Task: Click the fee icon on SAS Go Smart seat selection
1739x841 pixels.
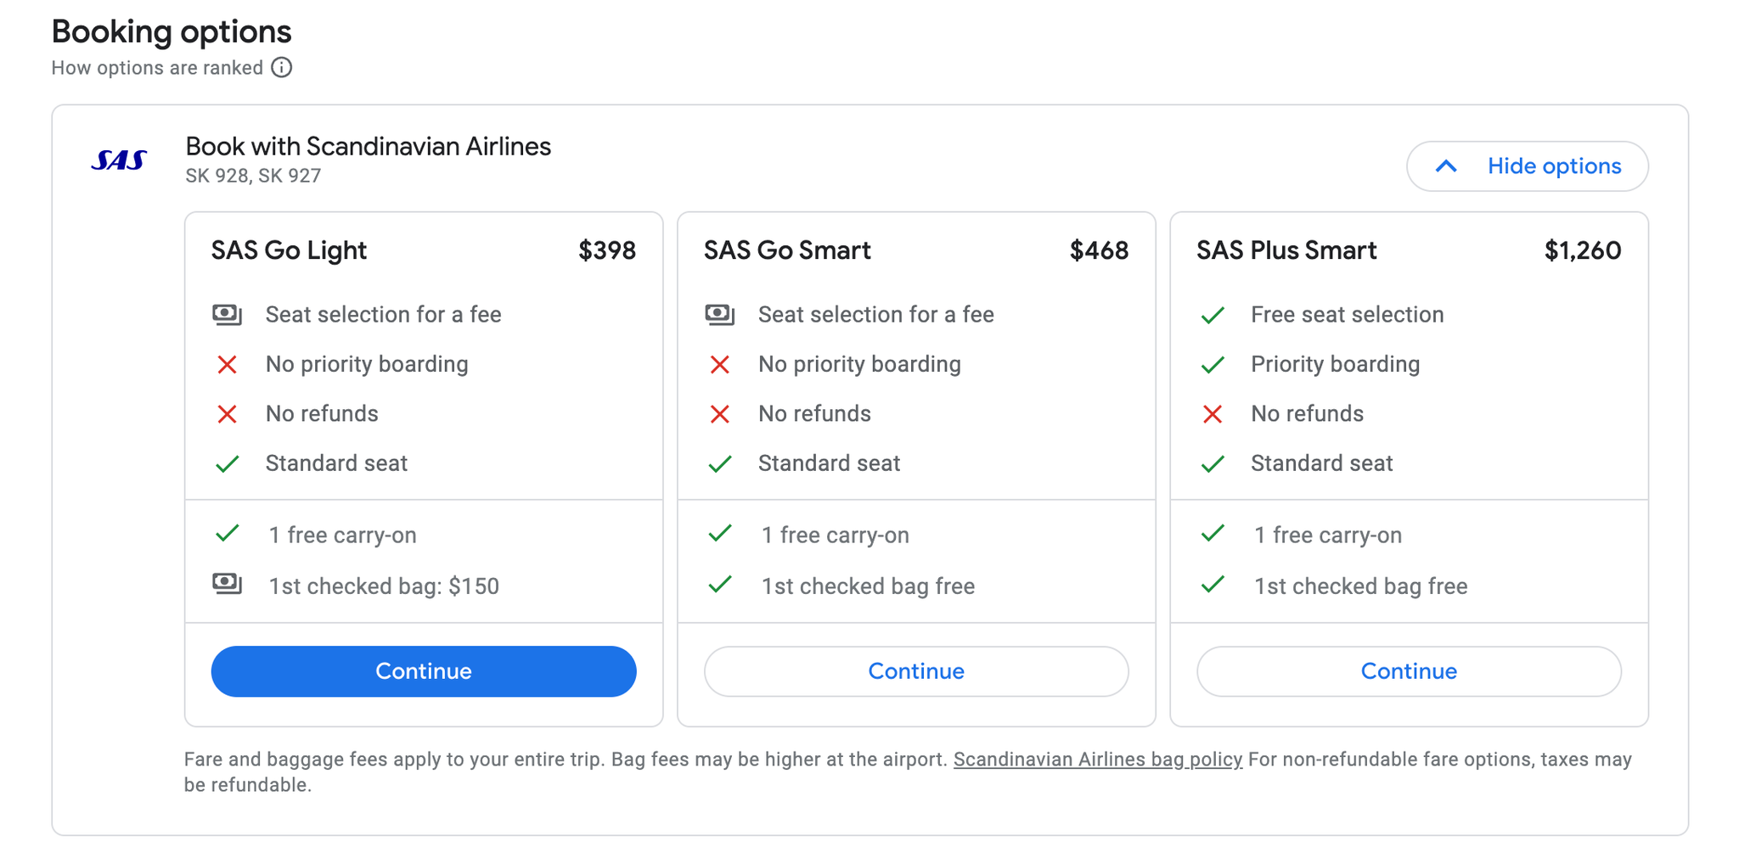Action: (x=720, y=314)
